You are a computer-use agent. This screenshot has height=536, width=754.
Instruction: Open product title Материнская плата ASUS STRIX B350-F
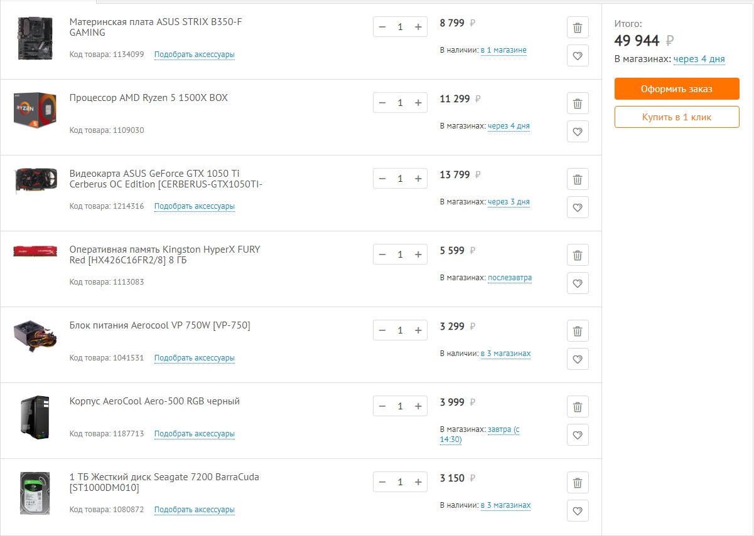(156, 27)
